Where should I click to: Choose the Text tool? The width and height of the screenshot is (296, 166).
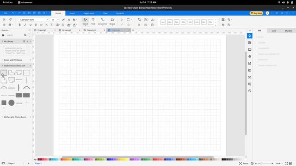pyautogui.click(x=93, y=22)
